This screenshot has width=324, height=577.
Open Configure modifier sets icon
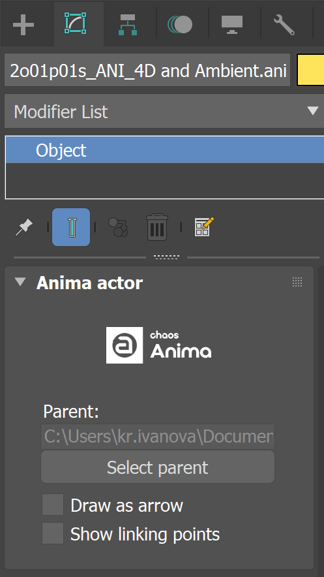pyautogui.click(x=204, y=227)
